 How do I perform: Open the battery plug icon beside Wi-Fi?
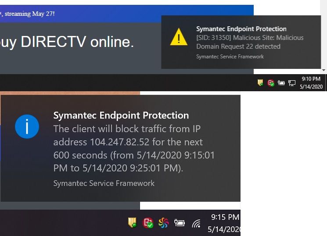(x=180, y=223)
